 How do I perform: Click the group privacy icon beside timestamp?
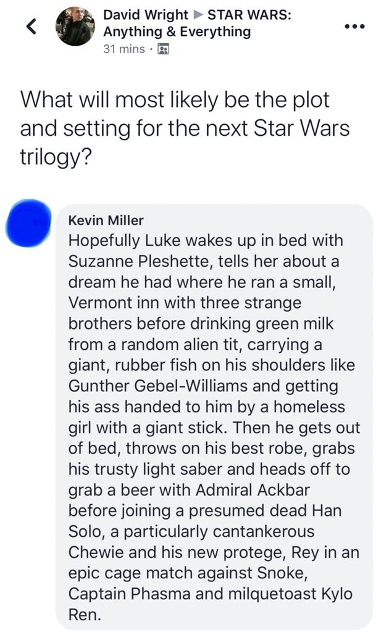164,49
